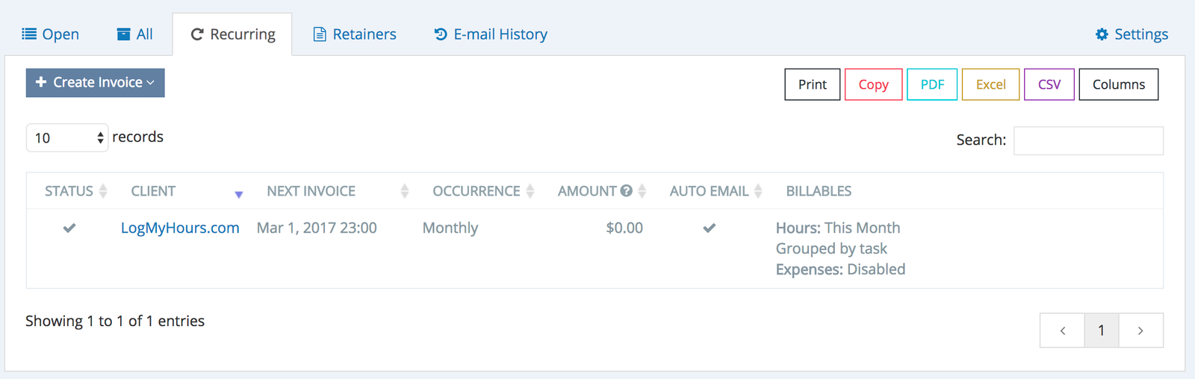Toggle the status checkmark for LogMyHours.com

[69, 228]
